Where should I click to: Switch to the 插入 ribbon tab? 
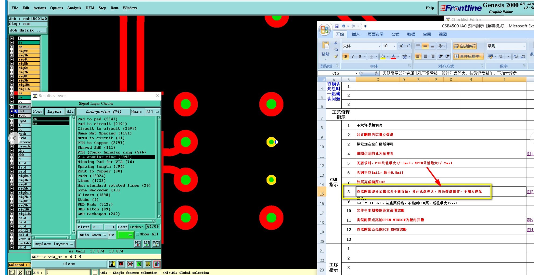356,34
